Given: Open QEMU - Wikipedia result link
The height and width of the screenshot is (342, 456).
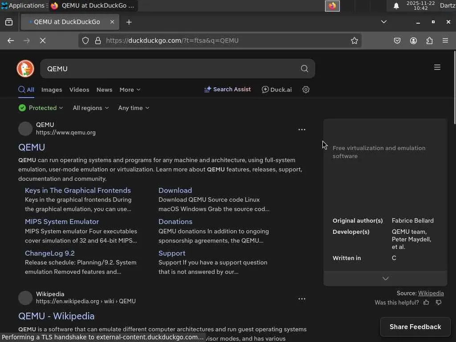Looking at the screenshot, I should click(57, 316).
